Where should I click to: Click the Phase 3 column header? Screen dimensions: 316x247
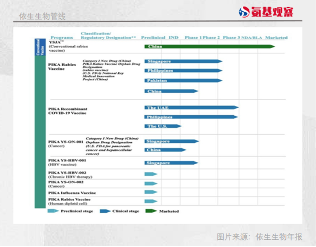click(x=231, y=38)
